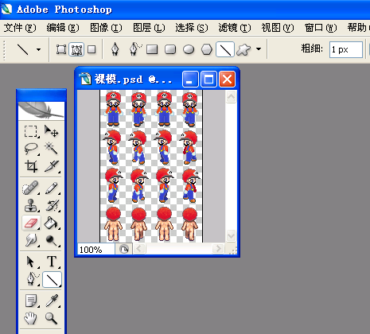Select the Magic Wand tool

pyautogui.click(x=51, y=149)
